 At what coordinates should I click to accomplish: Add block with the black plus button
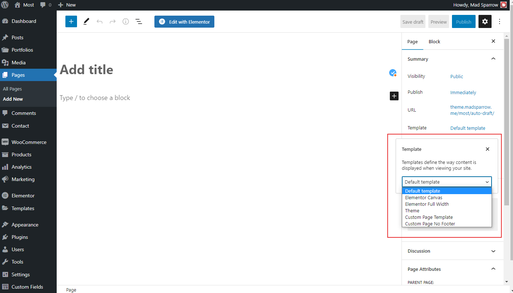pos(394,96)
